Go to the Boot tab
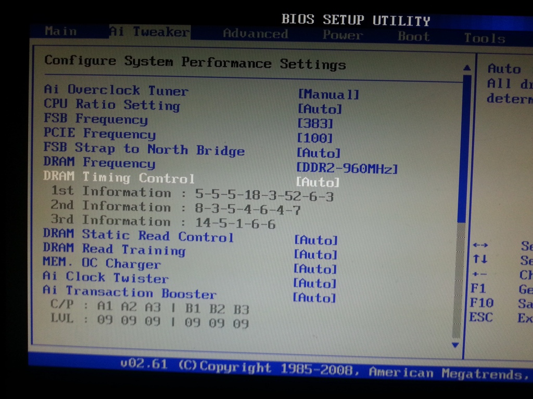 click(414, 36)
